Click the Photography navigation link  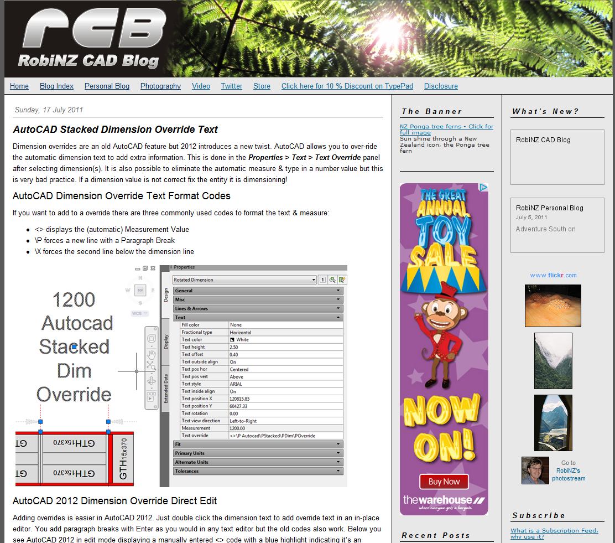click(160, 86)
